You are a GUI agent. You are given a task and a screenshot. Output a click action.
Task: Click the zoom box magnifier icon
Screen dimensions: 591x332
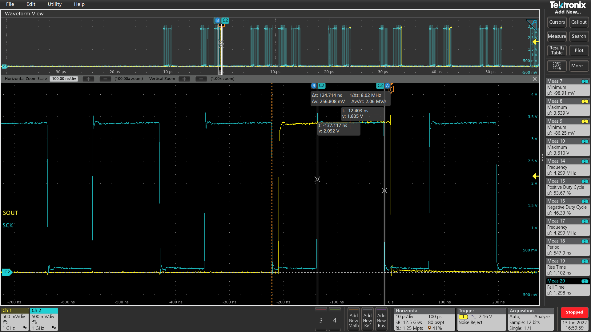[557, 65]
